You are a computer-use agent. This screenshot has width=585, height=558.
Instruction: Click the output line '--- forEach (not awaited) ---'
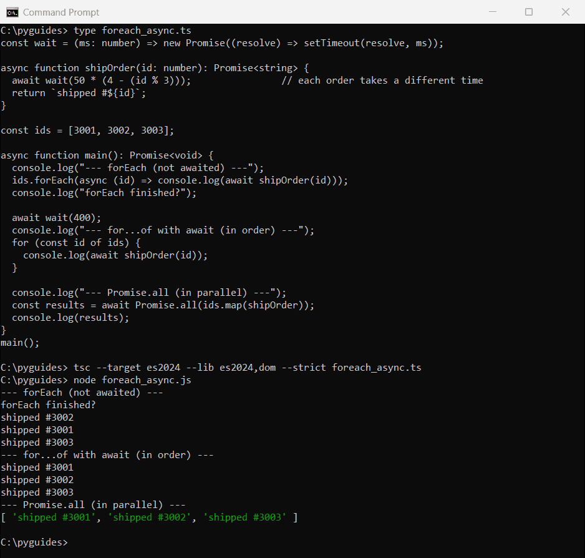click(x=82, y=393)
